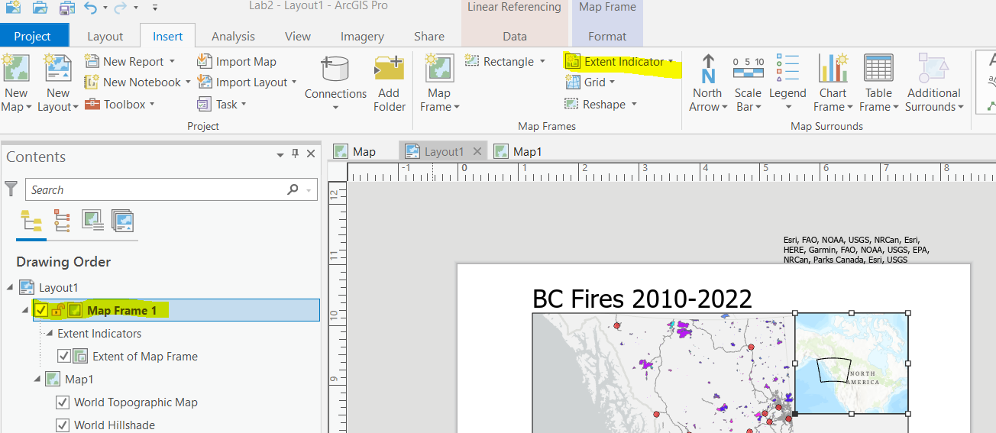Expand the Grid dropdown menu
The width and height of the screenshot is (996, 433).
click(613, 82)
